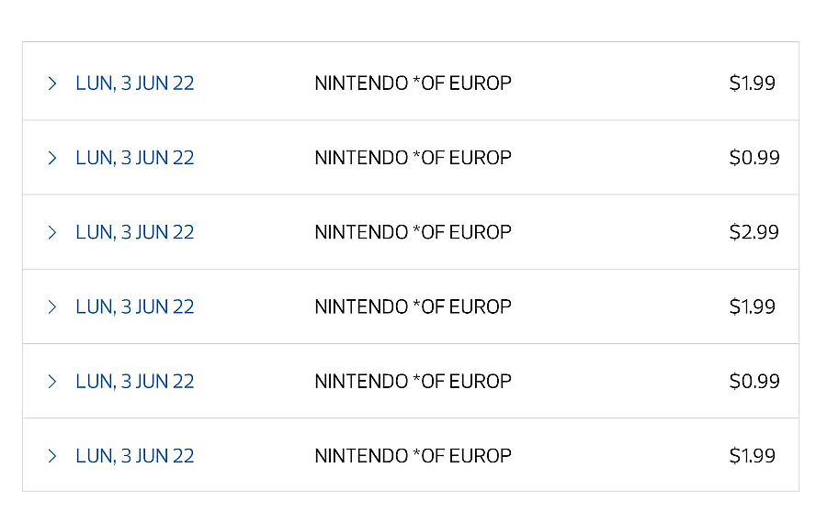Click the $0.99 amount in the second row

(x=753, y=158)
